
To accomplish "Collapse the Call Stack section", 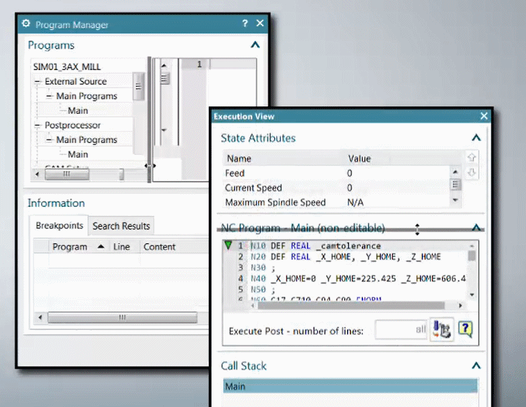I will point(475,365).
